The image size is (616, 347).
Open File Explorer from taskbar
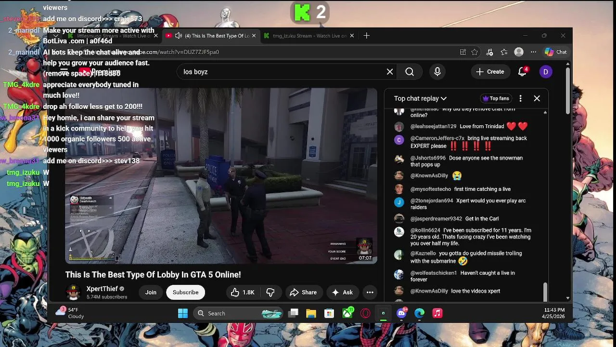pos(311,313)
